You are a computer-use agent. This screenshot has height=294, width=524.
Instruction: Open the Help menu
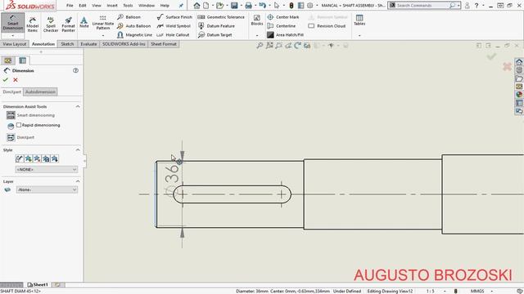click(165, 6)
